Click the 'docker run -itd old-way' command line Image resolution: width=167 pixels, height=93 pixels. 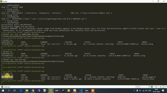(x=15, y=60)
